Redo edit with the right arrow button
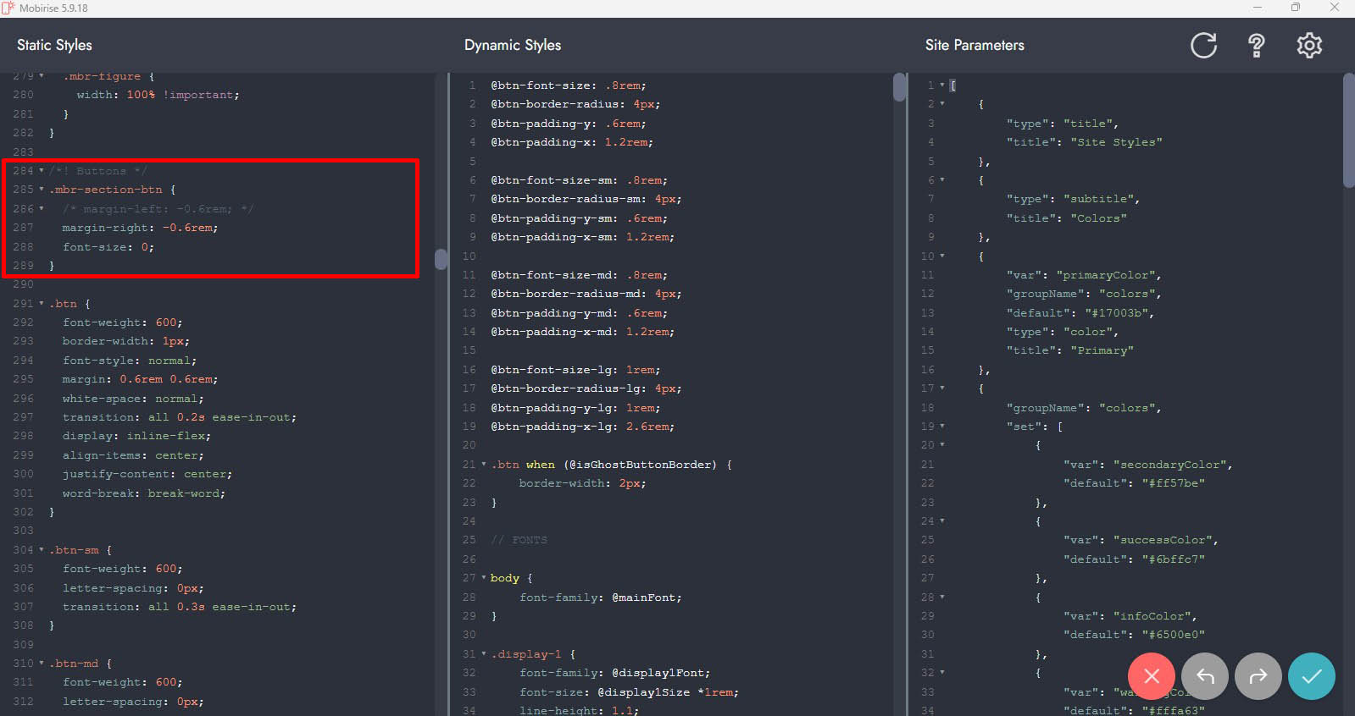1355x716 pixels. [x=1258, y=676]
